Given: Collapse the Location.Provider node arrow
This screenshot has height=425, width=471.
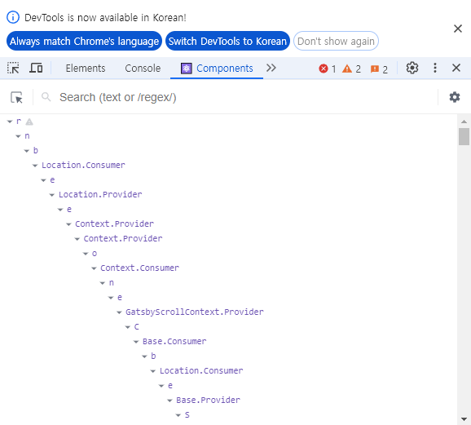Looking at the screenshot, I should point(51,195).
